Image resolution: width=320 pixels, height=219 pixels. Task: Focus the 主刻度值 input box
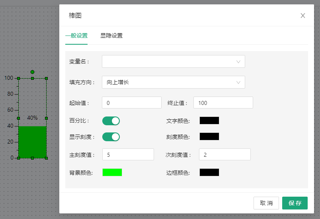[x=128, y=154]
